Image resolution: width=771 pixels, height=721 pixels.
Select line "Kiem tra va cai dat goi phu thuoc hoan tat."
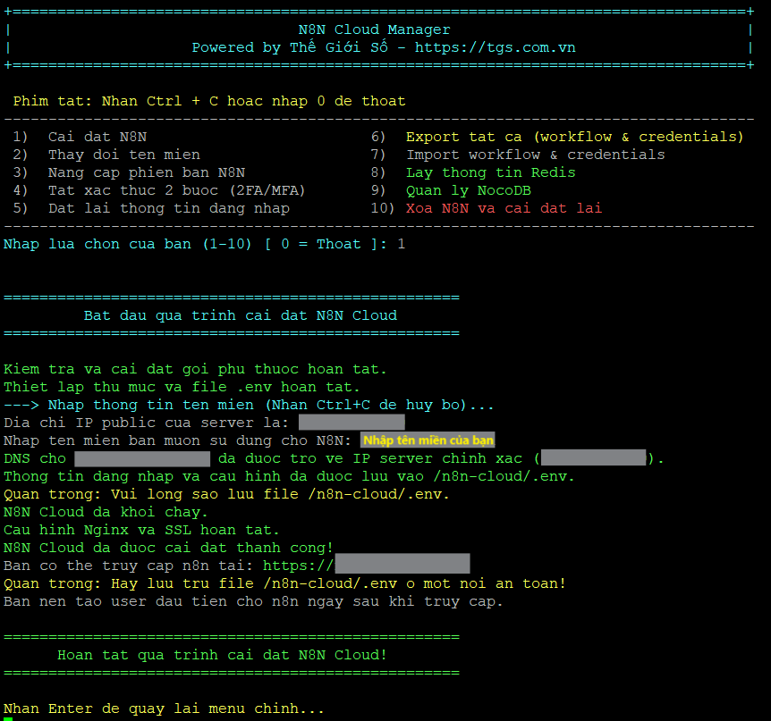click(x=195, y=369)
